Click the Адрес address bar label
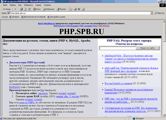 point(4,13)
